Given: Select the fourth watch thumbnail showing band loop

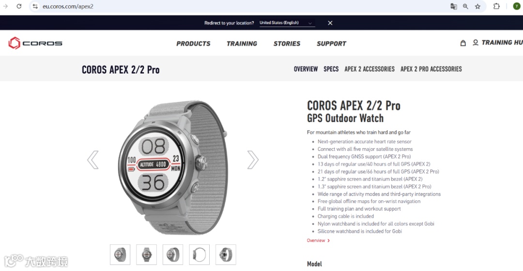Looking at the screenshot, I should point(199,255).
